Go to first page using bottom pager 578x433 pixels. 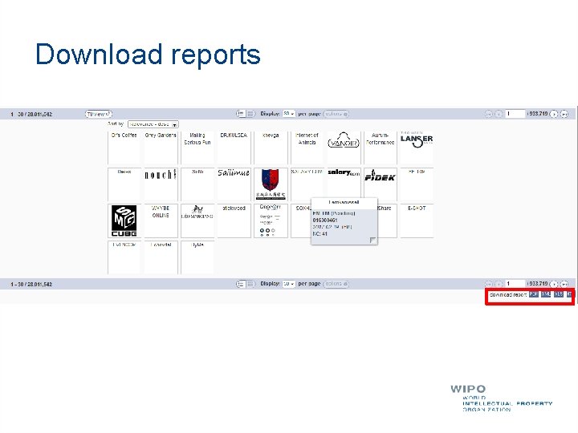(x=489, y=284)
